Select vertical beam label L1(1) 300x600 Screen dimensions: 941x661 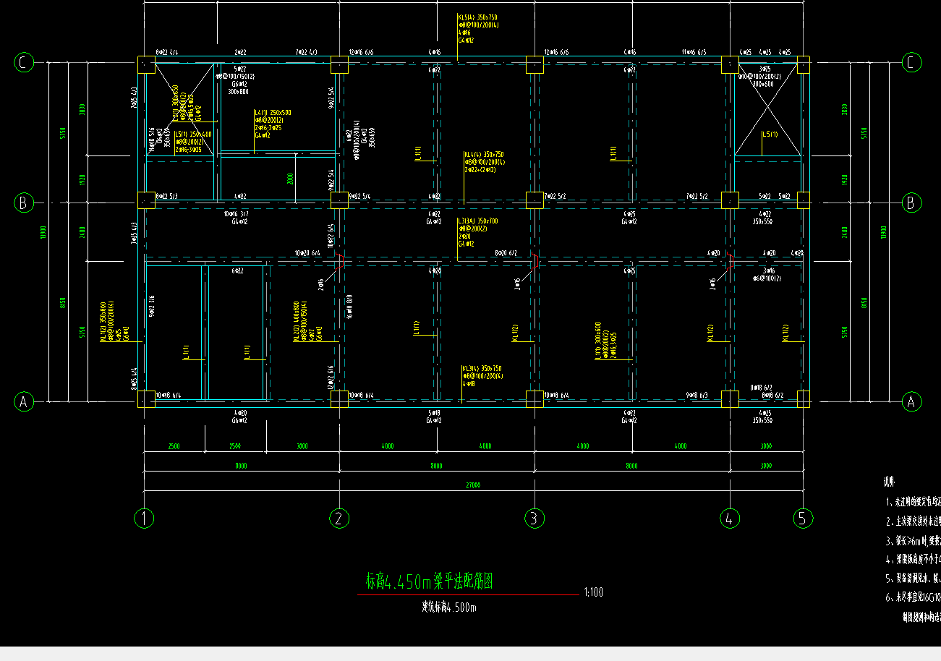click(x=597, y=341)
